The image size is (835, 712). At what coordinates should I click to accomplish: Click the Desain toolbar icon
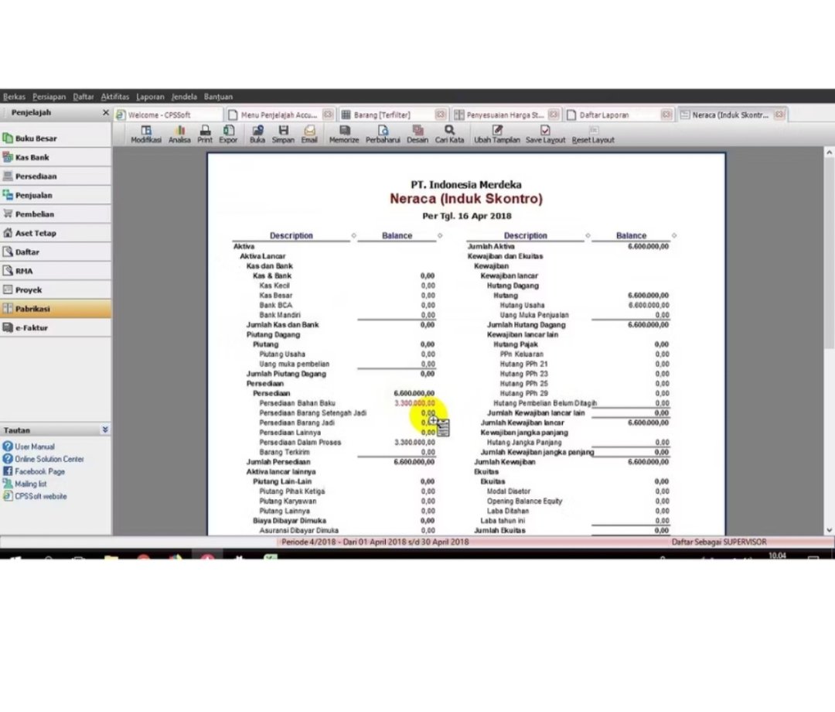pyautogui.click(x=417, y=135)
